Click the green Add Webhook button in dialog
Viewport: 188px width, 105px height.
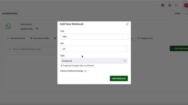click(x=119, y=78)
